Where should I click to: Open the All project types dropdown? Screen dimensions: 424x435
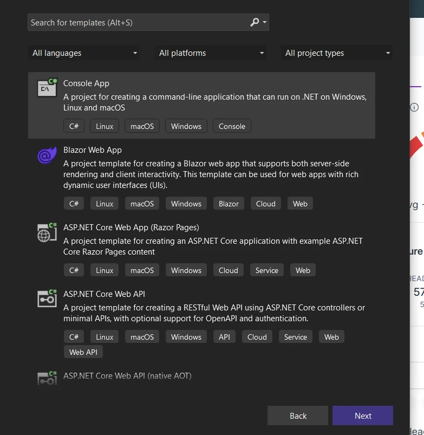pos(337,53)
